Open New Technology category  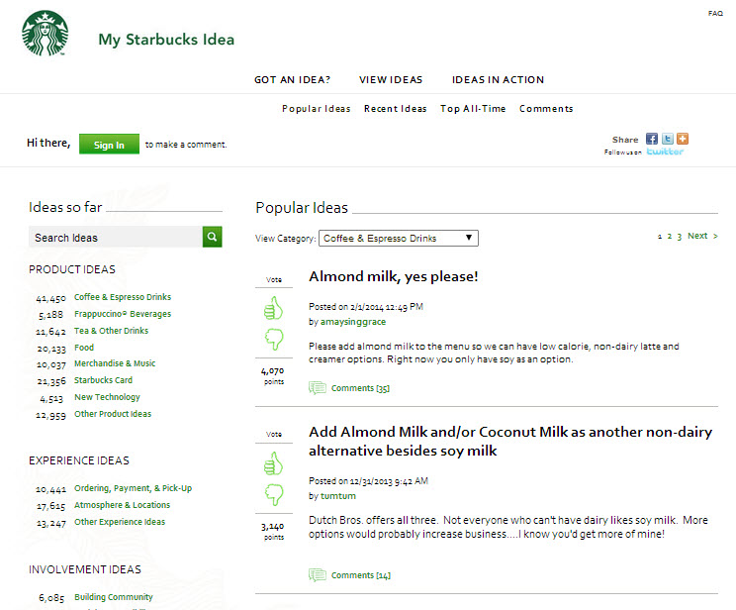[107, 397]
